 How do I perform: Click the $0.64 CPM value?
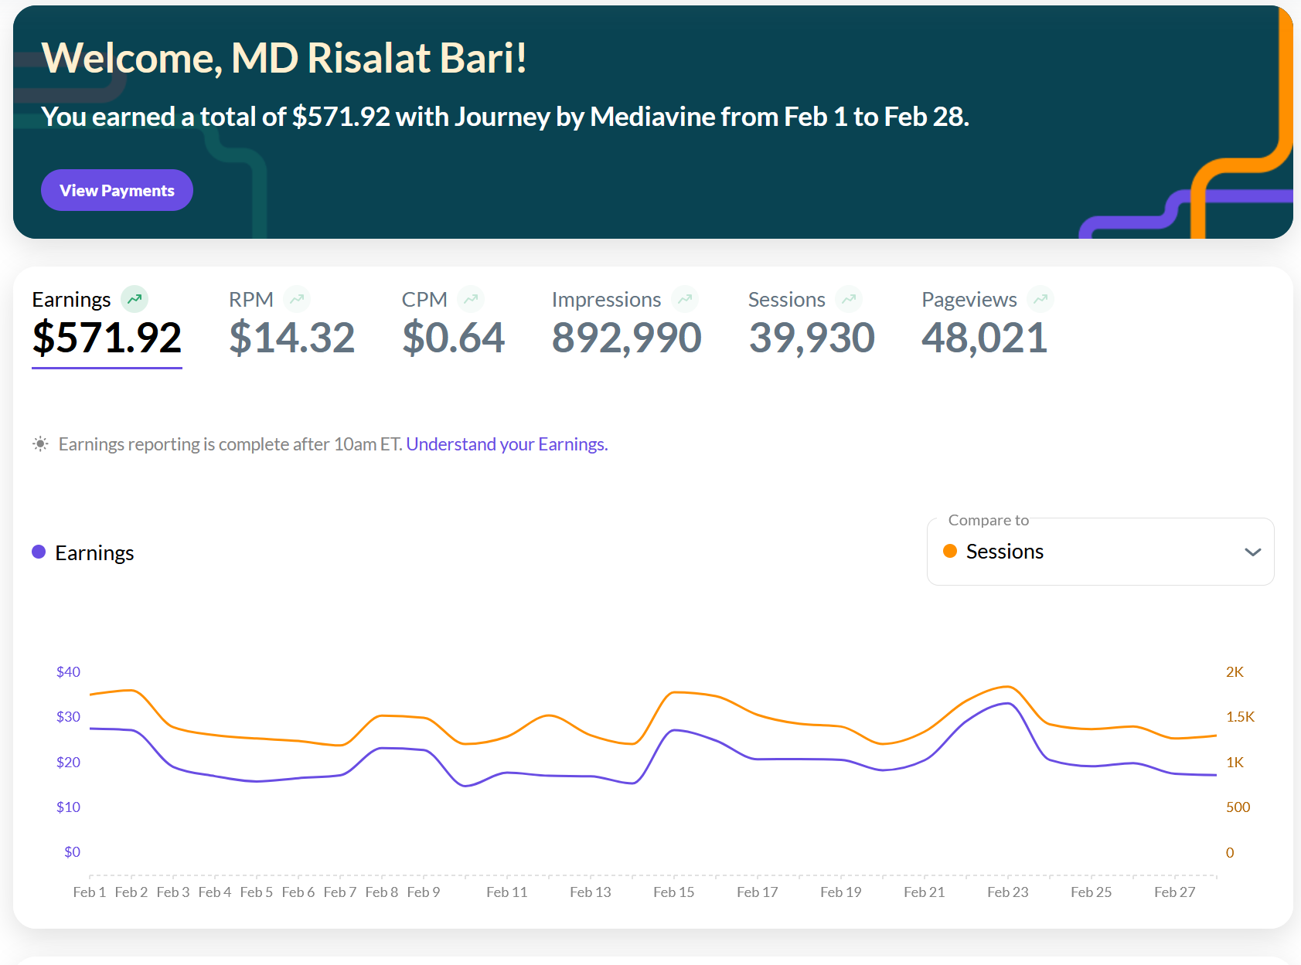[453, 338]
